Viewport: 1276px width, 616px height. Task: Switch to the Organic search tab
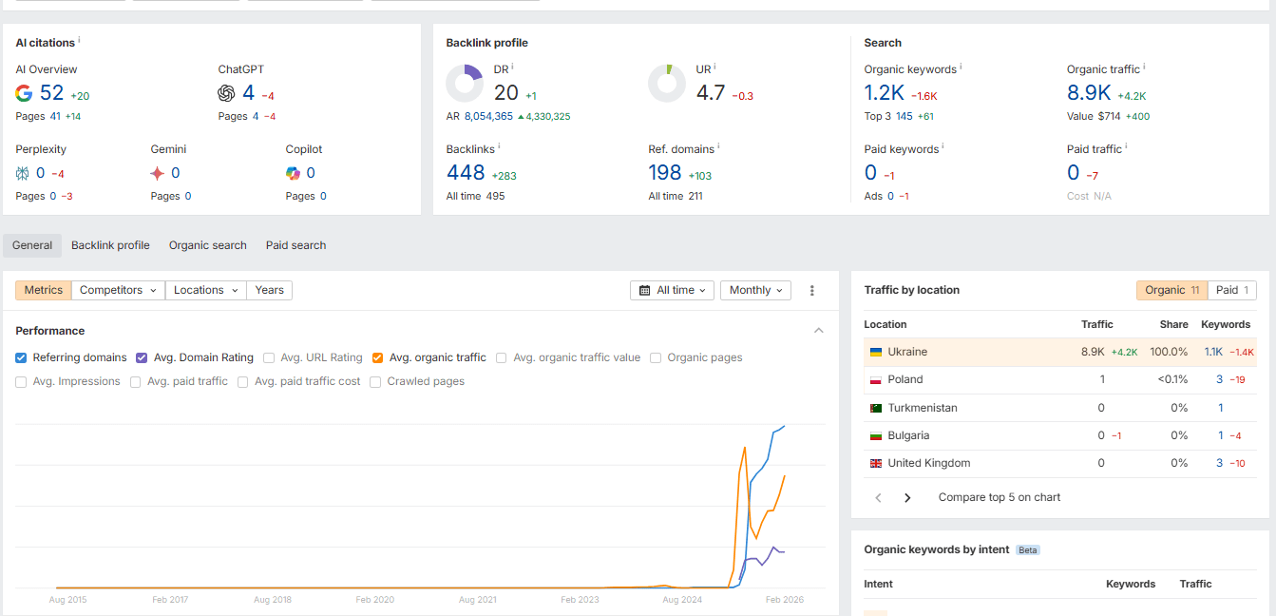coord(208,245)
